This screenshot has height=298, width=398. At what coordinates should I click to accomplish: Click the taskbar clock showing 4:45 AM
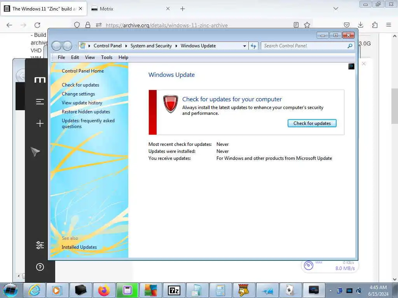point(378,290)
